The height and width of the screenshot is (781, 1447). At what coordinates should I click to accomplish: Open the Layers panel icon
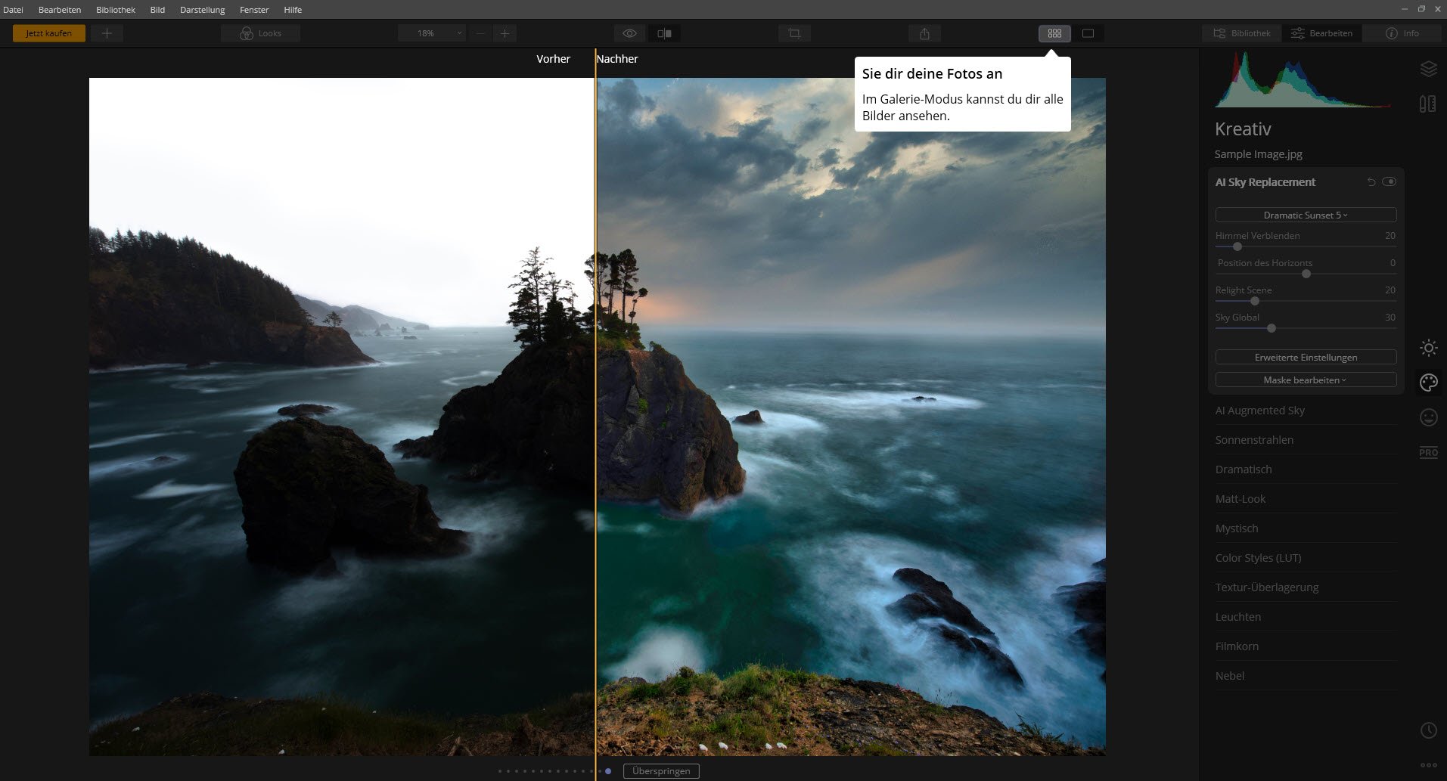[1428, 69]
